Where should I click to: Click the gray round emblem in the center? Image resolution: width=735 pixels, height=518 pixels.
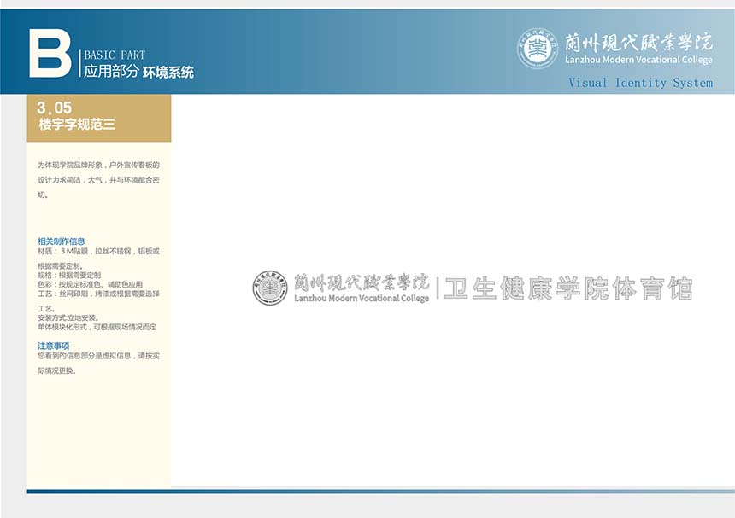pos(270,288)
